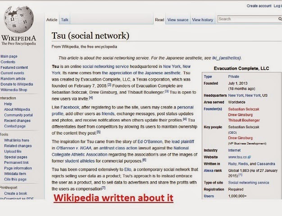This screenshot has width=282, height=216.
Task: Click Random article link
Action: tap(13, 79)
